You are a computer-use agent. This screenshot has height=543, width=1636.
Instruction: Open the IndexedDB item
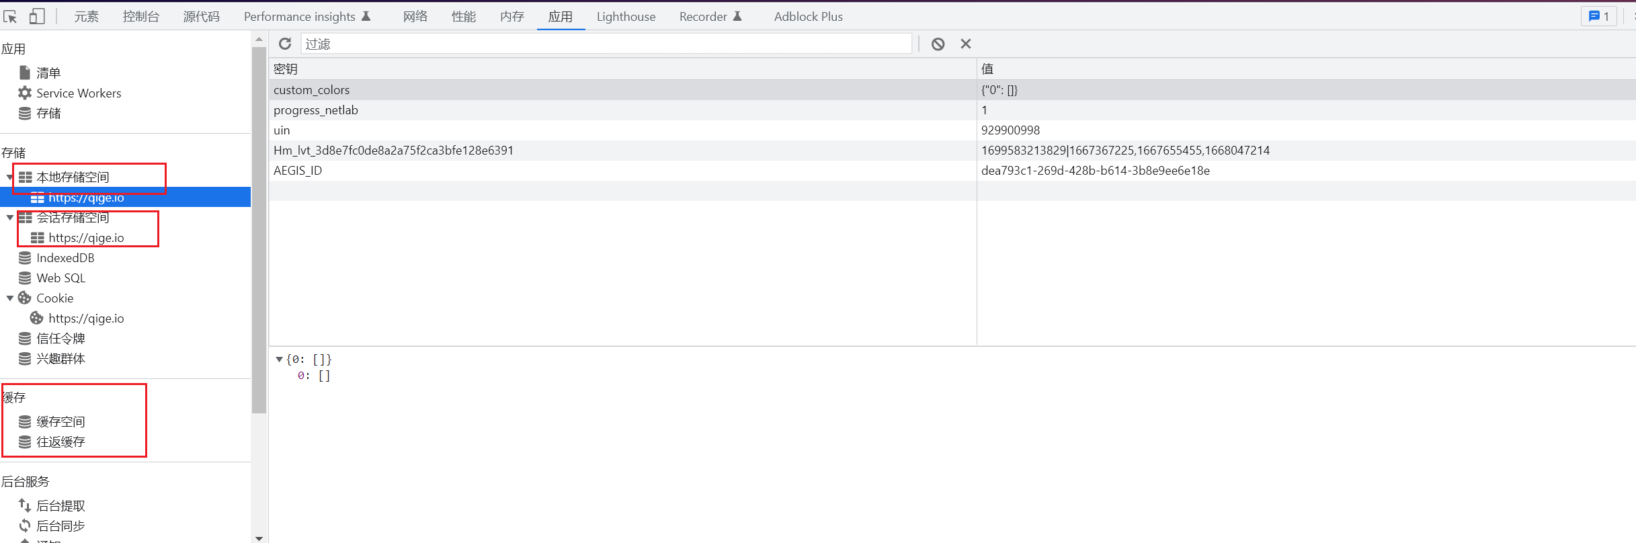click(56, 257)
